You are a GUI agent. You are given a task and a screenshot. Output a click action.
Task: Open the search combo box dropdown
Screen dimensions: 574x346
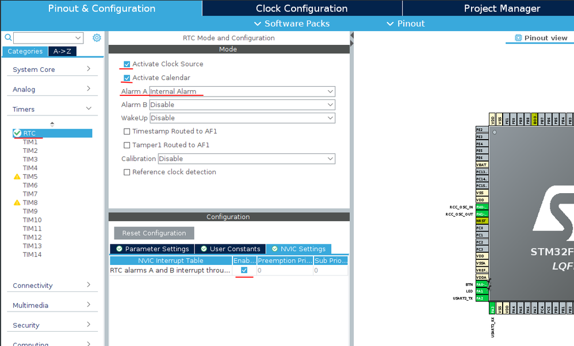[x=78, y=38]
